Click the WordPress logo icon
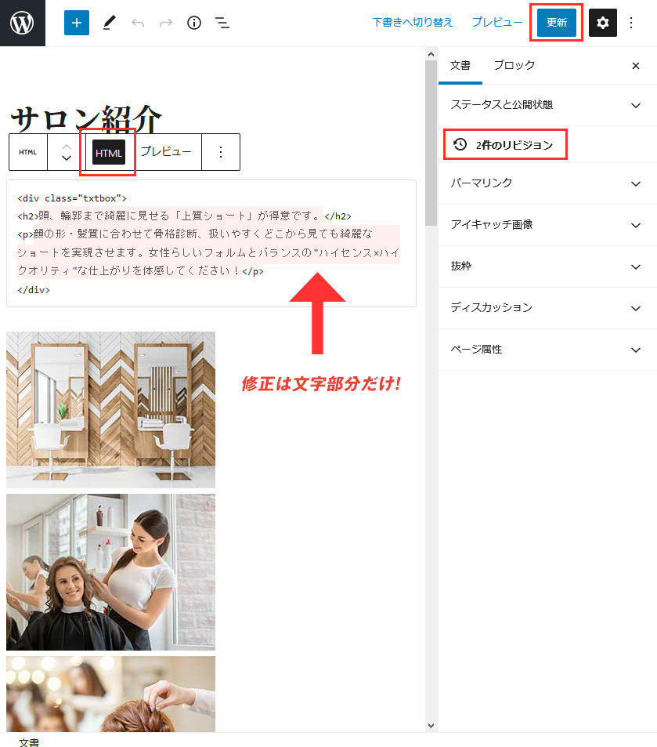This screenshot has height=747, width=657. point(22,22)
